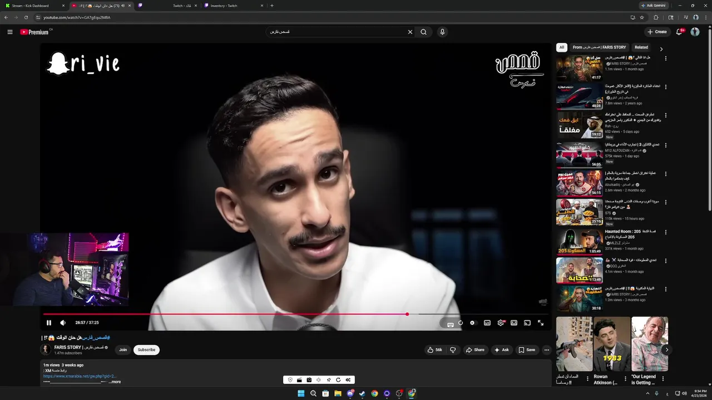
Task: Open the notifications bell
Action: (679, 32)
